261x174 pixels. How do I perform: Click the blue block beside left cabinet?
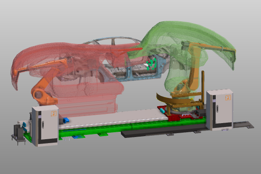pyautogui.click(x=66, y=120)
